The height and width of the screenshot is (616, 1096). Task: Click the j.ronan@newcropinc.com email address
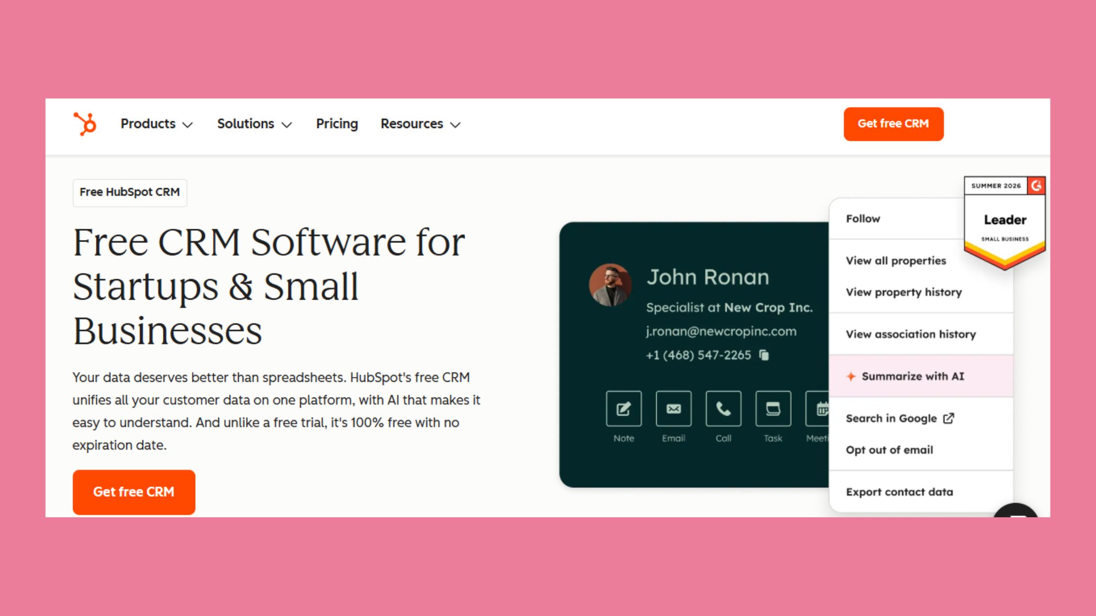721,331
